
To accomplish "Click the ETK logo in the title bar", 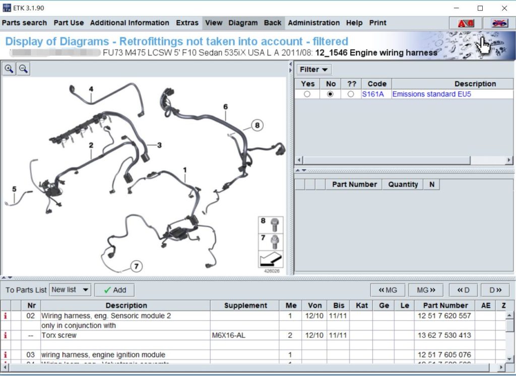I will pos(7,8).
